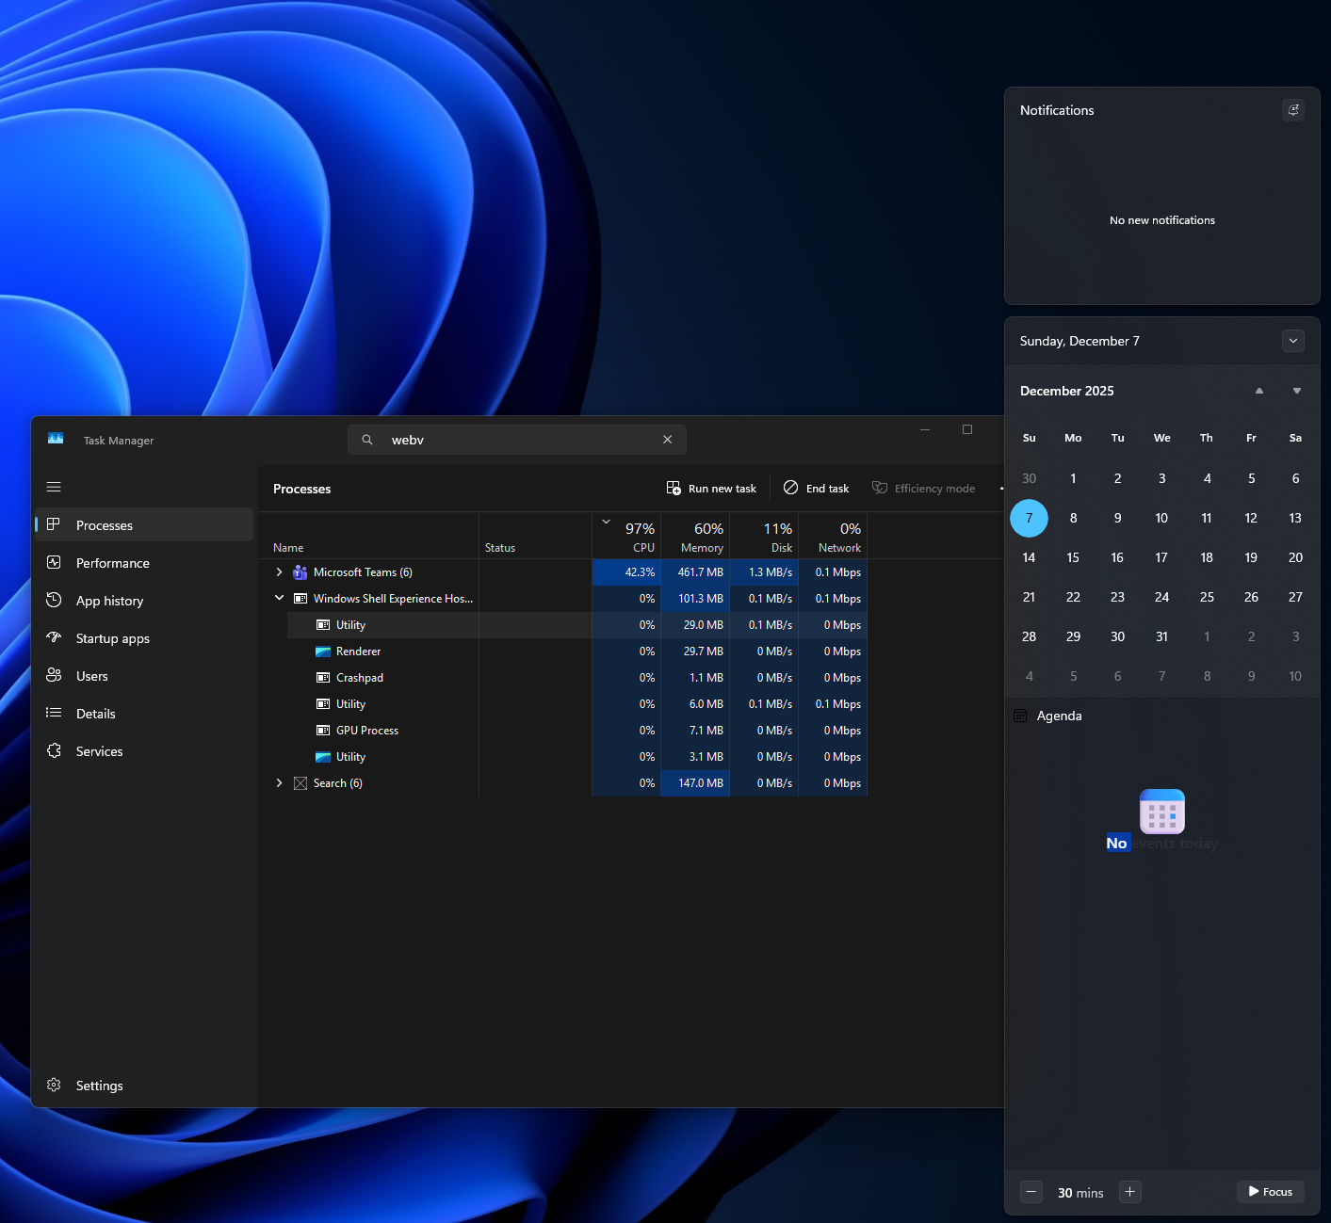The height and width of the screenshot is (1223, 1331).
Task: Collapse the calendar flyout chevron
Action: [x=1293, y=341]
